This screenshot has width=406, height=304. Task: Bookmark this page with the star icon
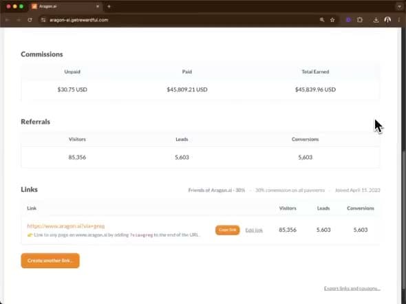coord(332,20)
